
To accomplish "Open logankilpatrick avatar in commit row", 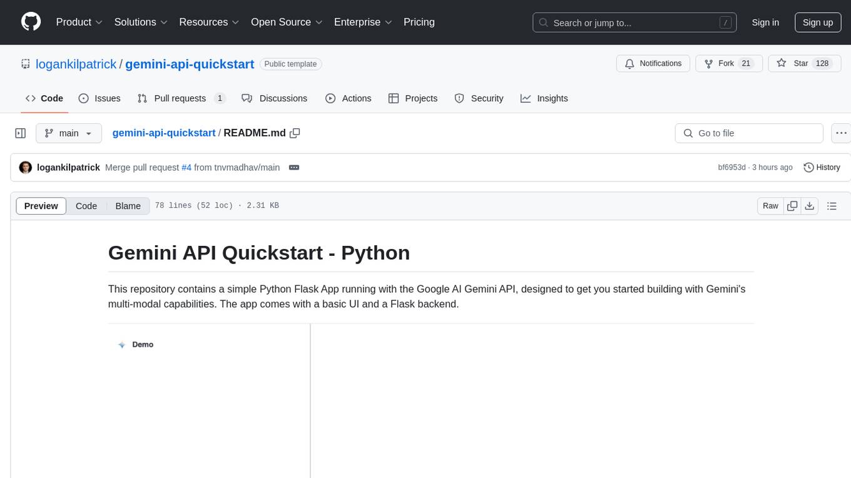I will pos(26,168).
